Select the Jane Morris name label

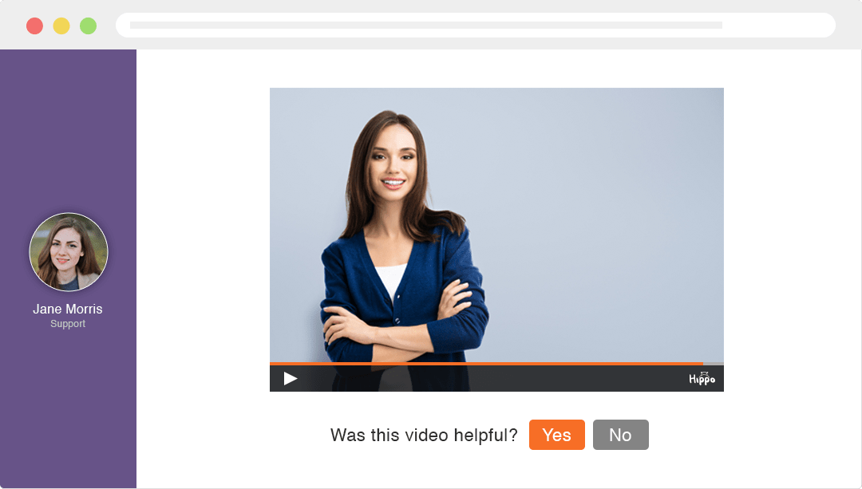[x=68, y=309]
